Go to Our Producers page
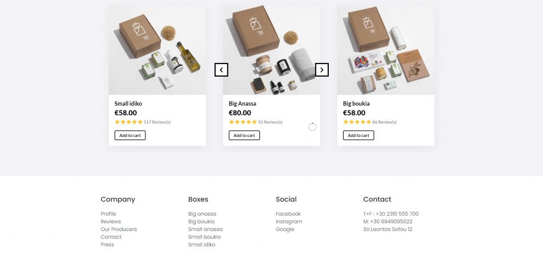This screenshot has width=543, height=266. [119, 229]
